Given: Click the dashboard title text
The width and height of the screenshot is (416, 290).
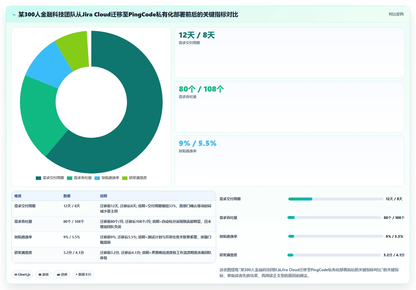Looking at the screenshot, I should point(128,14).
